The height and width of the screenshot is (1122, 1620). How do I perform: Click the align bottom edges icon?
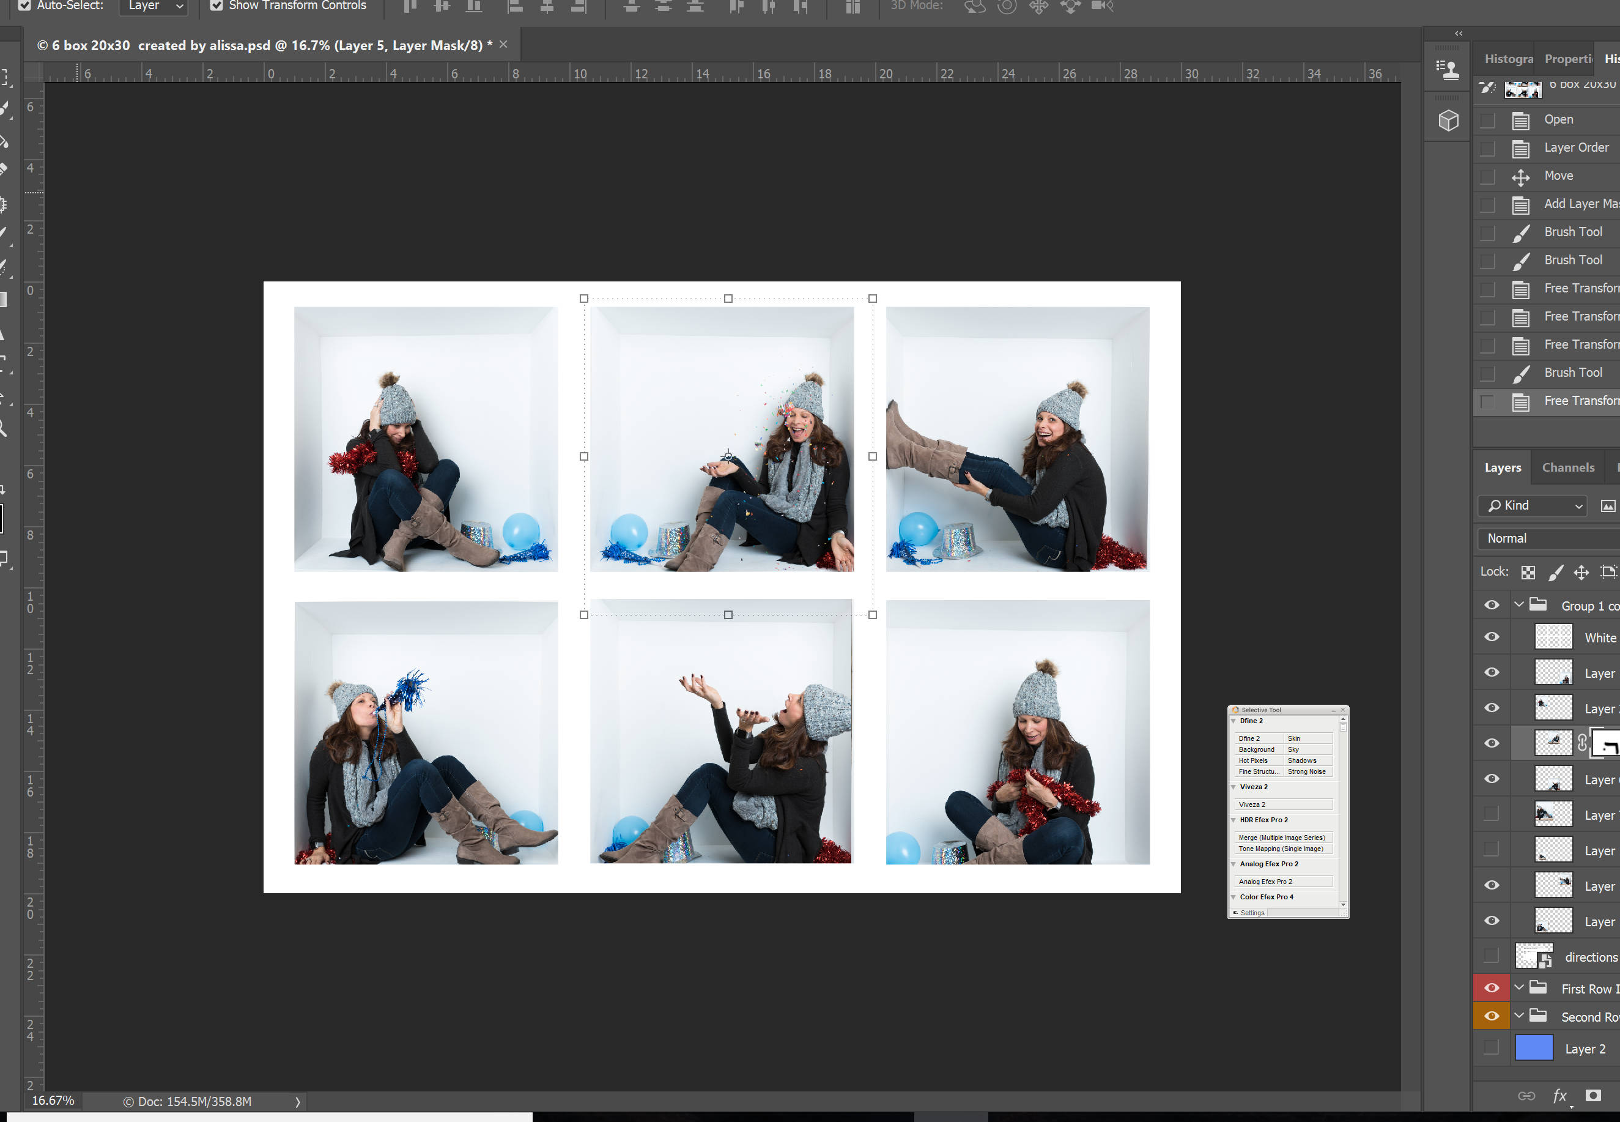tap(475, 6)
